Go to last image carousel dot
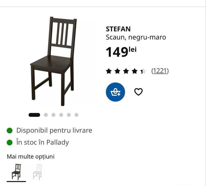 [x=77, y=115]
